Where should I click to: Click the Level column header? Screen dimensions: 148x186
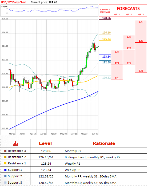pos(45,143)
